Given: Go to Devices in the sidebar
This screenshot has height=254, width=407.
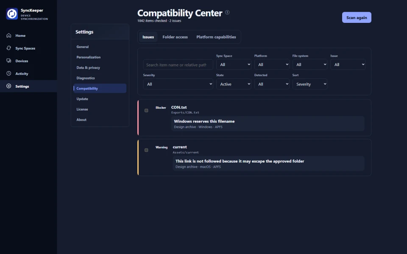Looking at the screenshot, I should click(x=22, y=61).
